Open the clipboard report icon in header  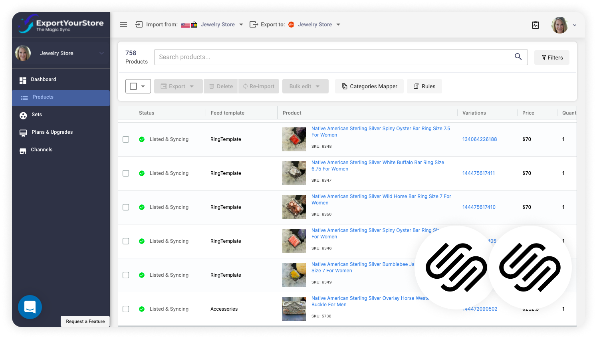[536, 25]
